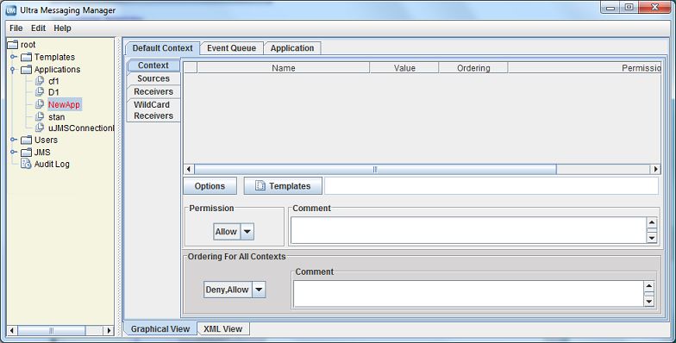Minimize the Ultra Messaging Manager window

click(610, 7)
